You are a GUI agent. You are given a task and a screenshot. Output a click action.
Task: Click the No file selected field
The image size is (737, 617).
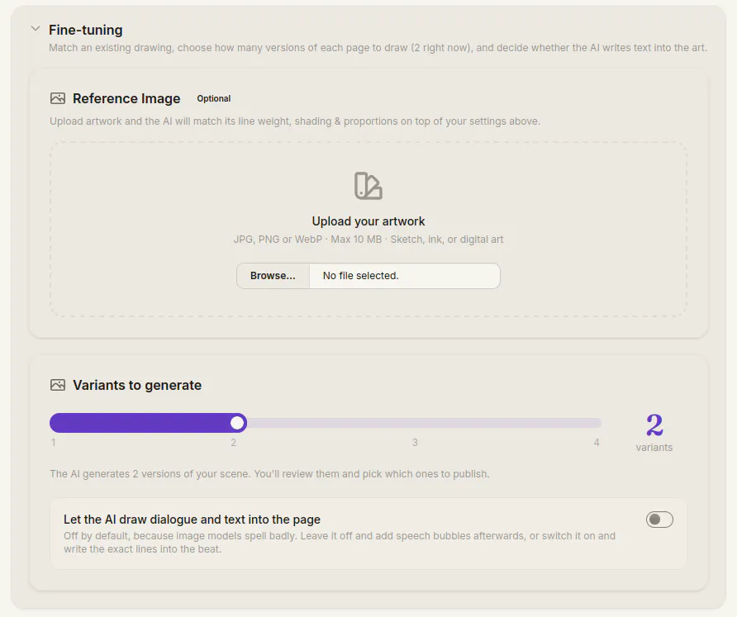click(x=405, y=275)
